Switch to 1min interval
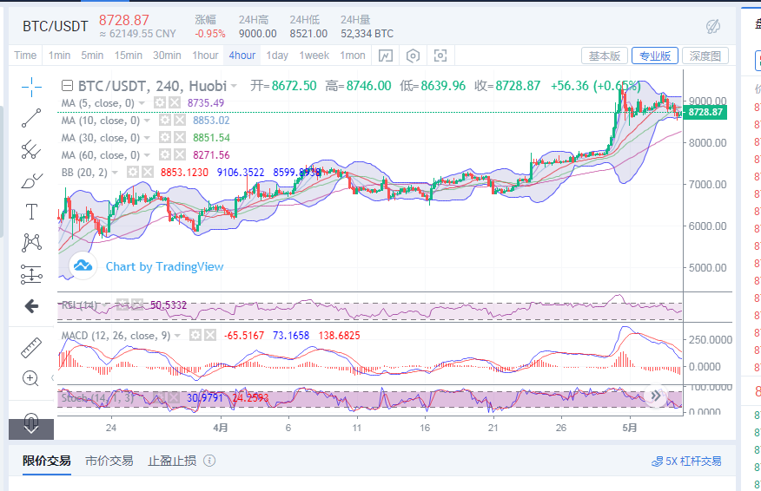The height and width of the screenshot is (491, 761). [59, 56]
